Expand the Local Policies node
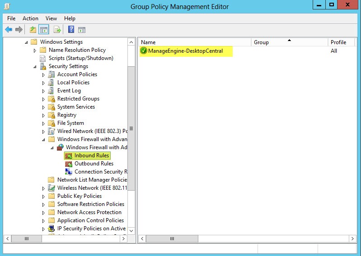The height and width of the screenshot is (256, 361). point(43,83)
